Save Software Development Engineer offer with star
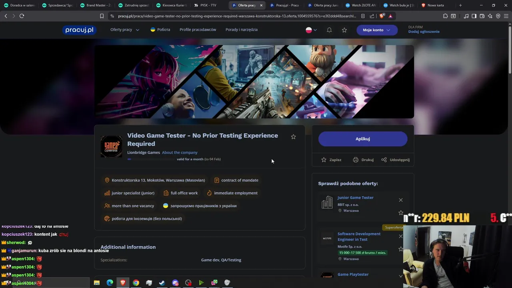This screenshot has width=512, height=288. (401, 249)
